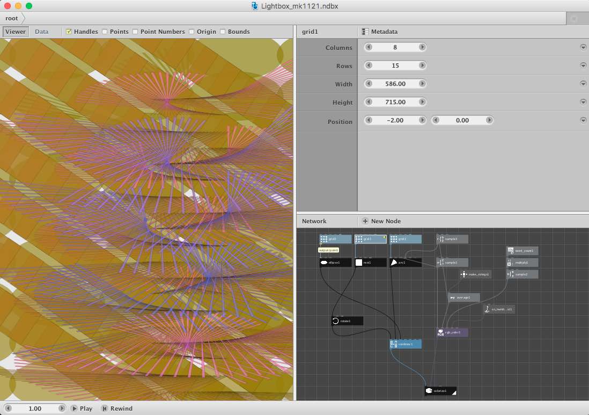The image size is (589, 415).
Task: Increase the Columns value with right arrow
Action: point(422,47)
